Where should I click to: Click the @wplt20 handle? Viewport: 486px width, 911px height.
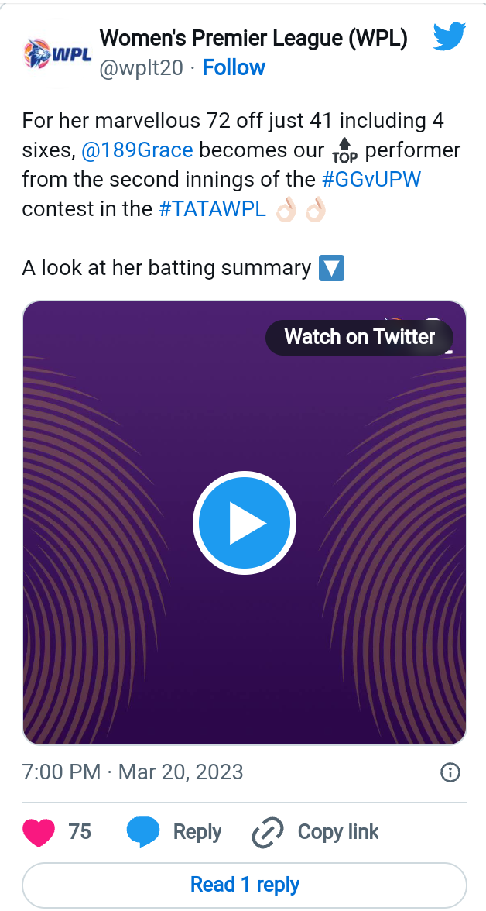click(142, 68)
